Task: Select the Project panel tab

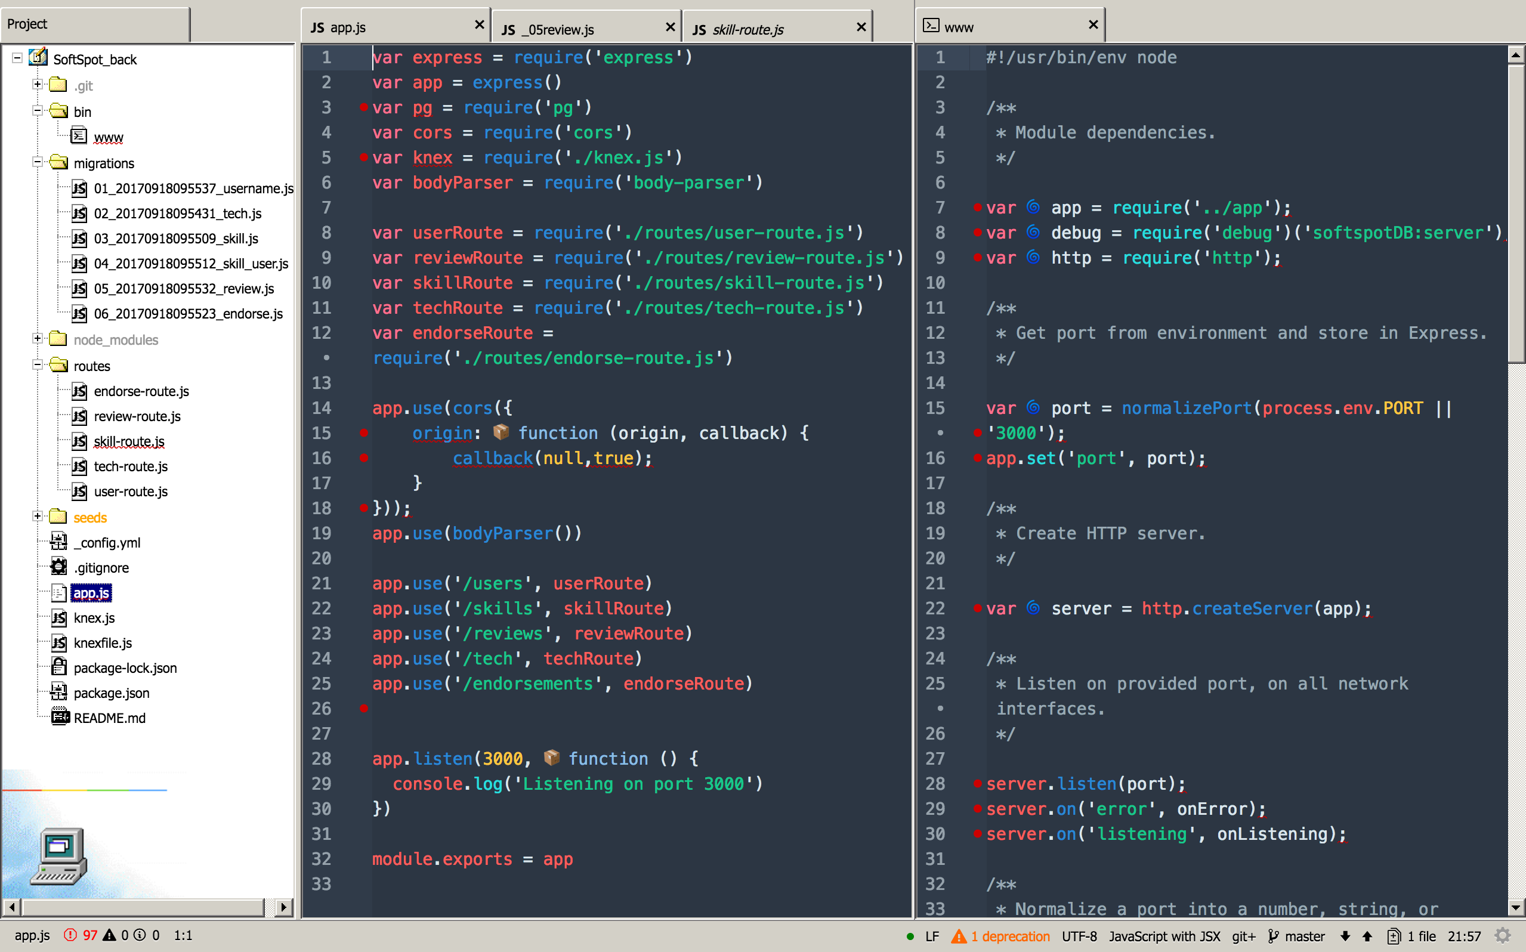Action: tap(94, 24)
